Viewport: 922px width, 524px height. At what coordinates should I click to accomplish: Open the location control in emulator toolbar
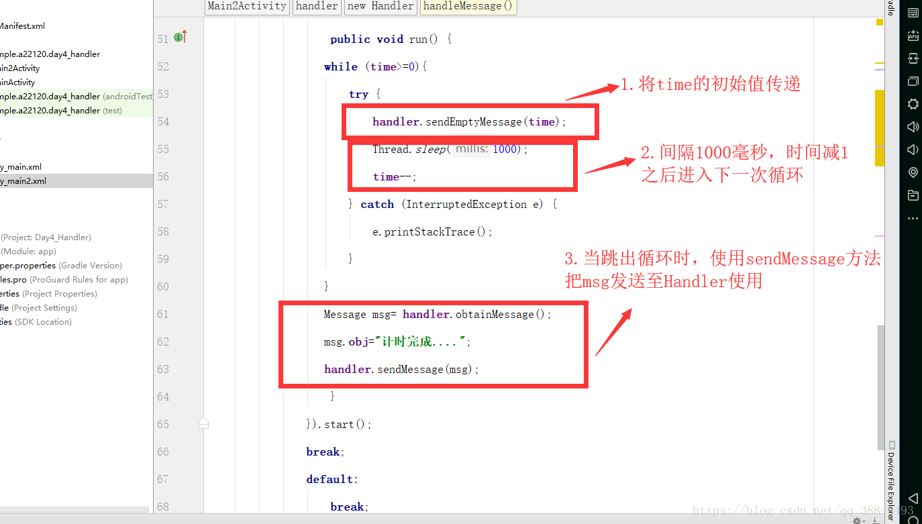pos(913,172)
